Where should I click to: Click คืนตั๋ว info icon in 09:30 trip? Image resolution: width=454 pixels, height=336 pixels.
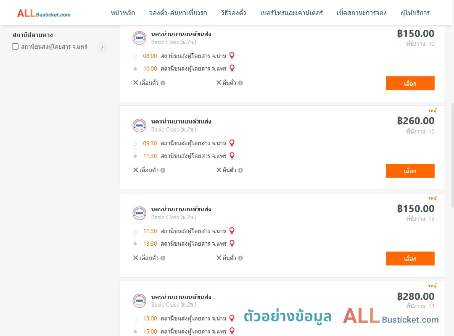[240, 171]
